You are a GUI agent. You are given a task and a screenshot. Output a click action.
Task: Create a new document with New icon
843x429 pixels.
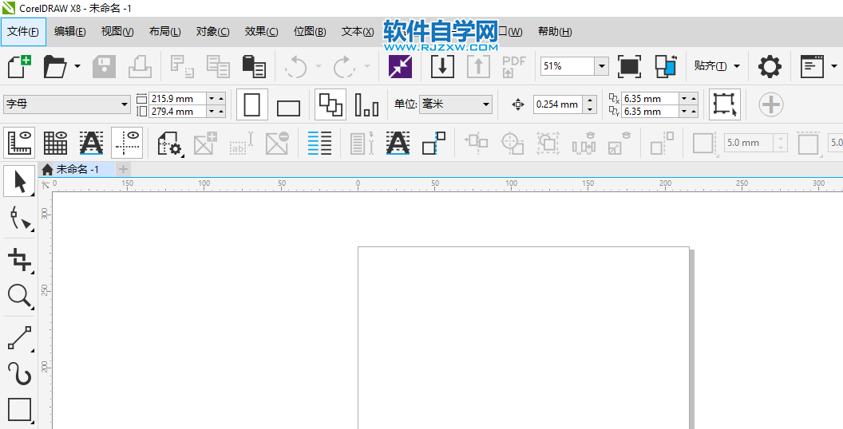pyautogui.click(x=19, y=66)
